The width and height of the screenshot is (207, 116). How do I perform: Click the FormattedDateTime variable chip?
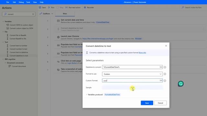(x=112, y=94)
